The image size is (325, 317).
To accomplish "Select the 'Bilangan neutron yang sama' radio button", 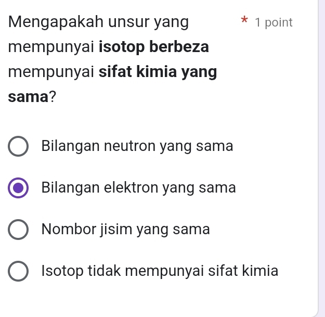I will pos(19,146).
